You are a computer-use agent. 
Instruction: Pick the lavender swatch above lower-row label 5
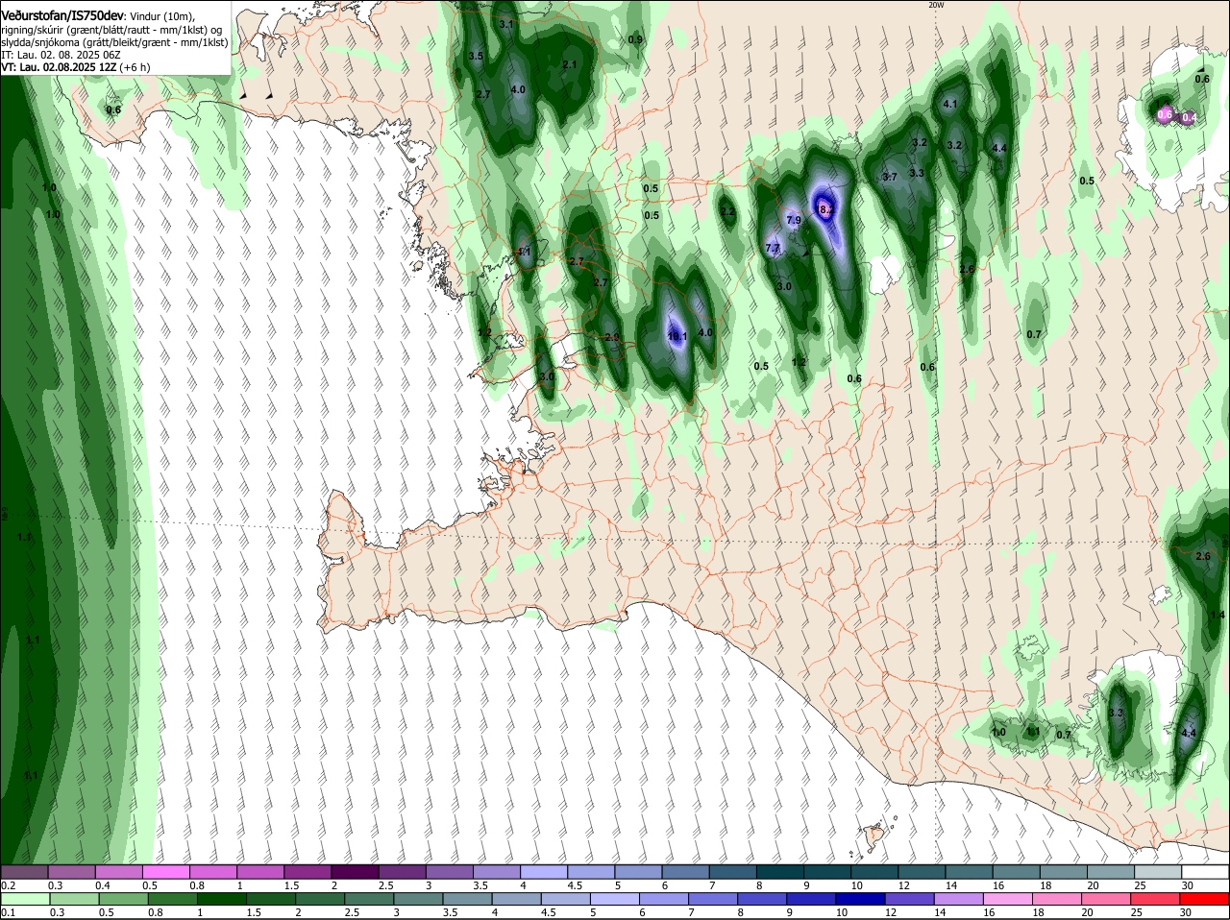pos(615,899)
